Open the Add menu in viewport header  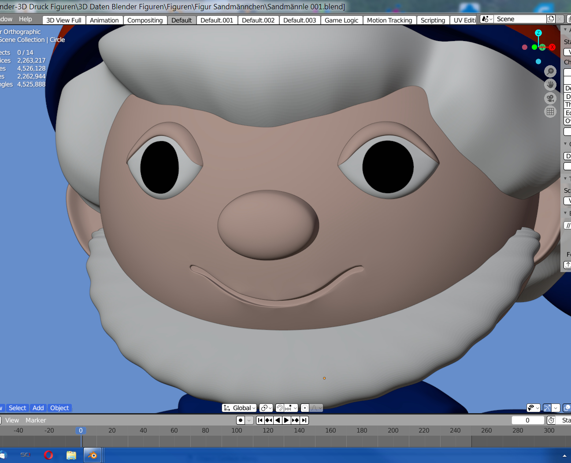click(x=38, y=408)
